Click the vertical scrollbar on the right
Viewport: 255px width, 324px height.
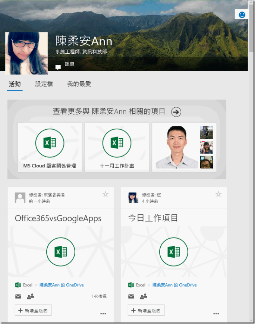click(x=252, y=149)
